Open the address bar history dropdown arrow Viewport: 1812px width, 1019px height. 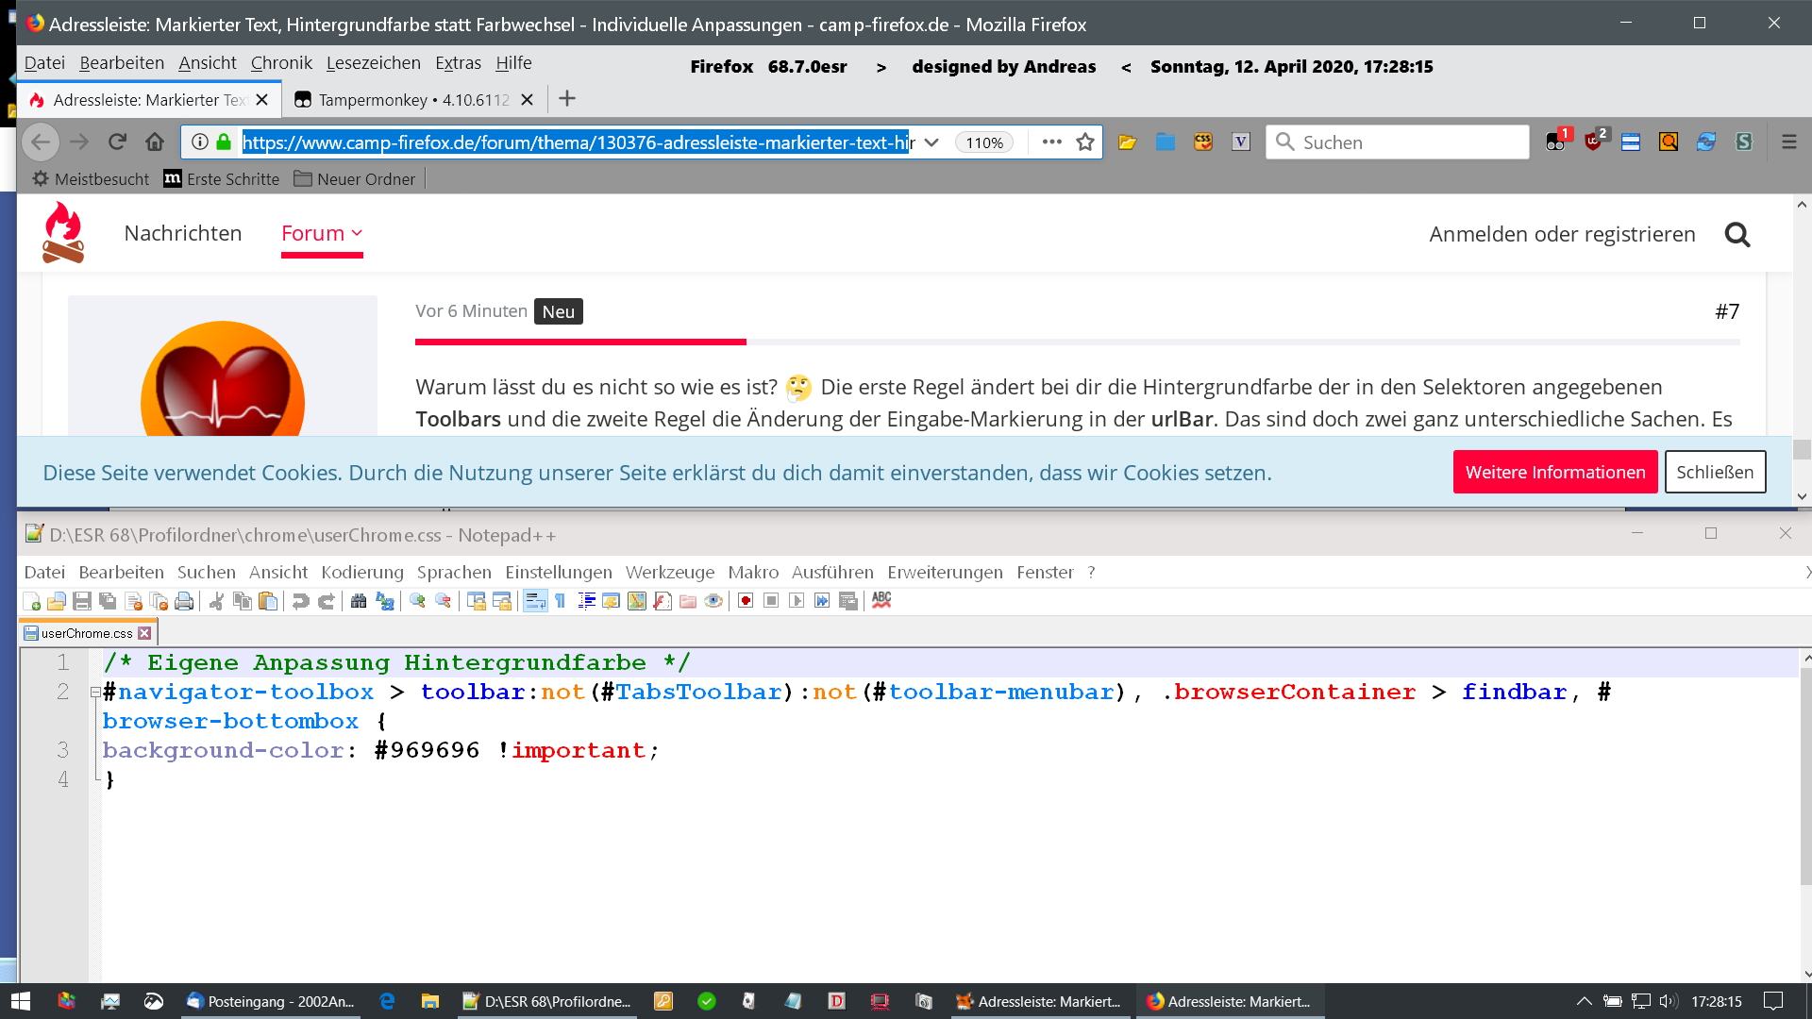point(931,142)
